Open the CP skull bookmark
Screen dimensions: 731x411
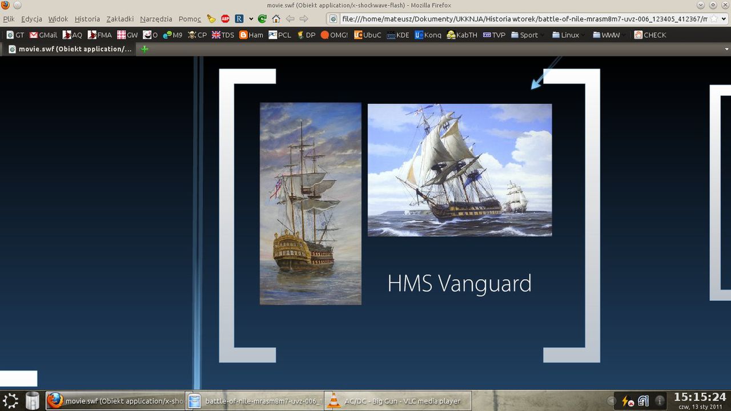[x=197, y=35]
